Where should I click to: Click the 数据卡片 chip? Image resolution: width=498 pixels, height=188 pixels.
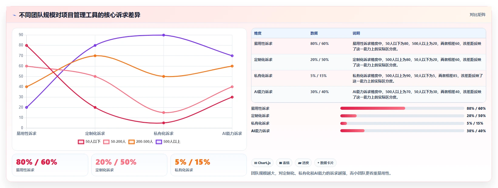click(x=325, y=163)
